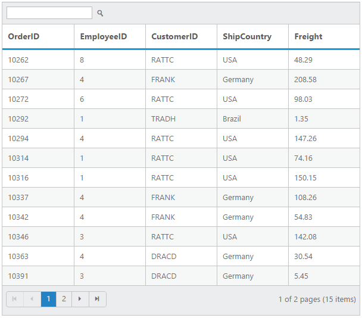Jump to the last page
The height and width of the screenshot is (318, 362).
click(97, 299)
